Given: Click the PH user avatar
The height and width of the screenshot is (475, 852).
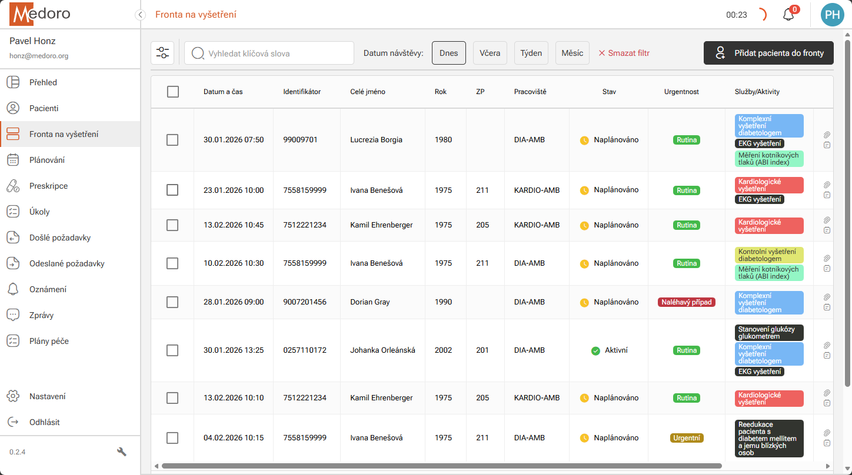Looking at the screenshot, I should tap(832, 15).
